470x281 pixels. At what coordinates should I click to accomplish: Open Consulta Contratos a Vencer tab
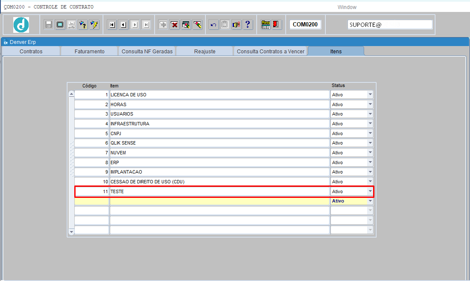270,52
